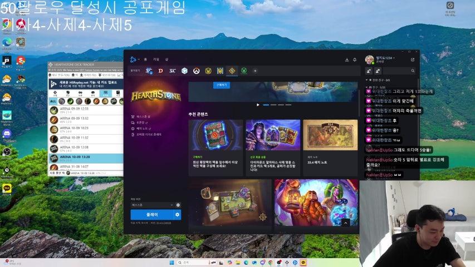Click the blue Play button
The height and width of the screenshot is (267, 475).
[152, 215]
